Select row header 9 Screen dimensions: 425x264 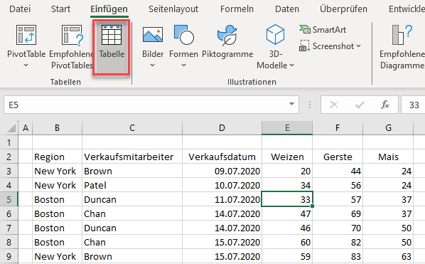[9, 256]
